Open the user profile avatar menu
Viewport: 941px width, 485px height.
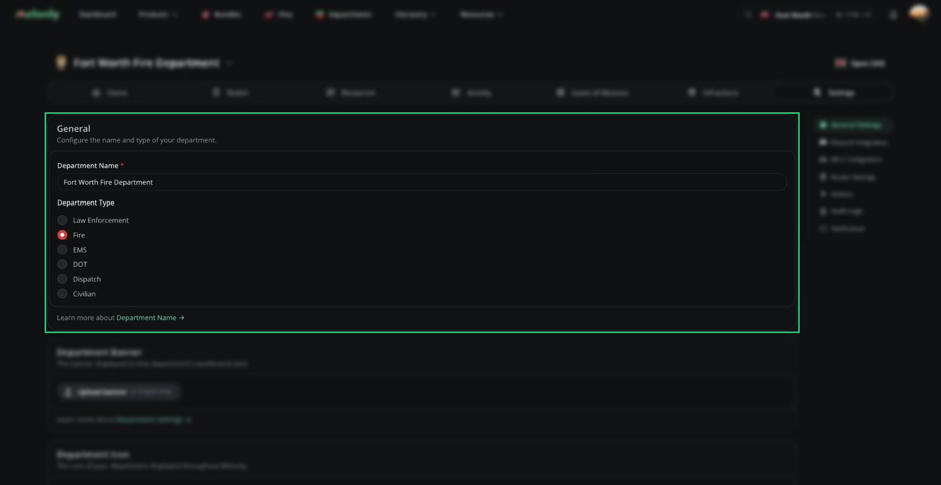(x=918, y=13)
